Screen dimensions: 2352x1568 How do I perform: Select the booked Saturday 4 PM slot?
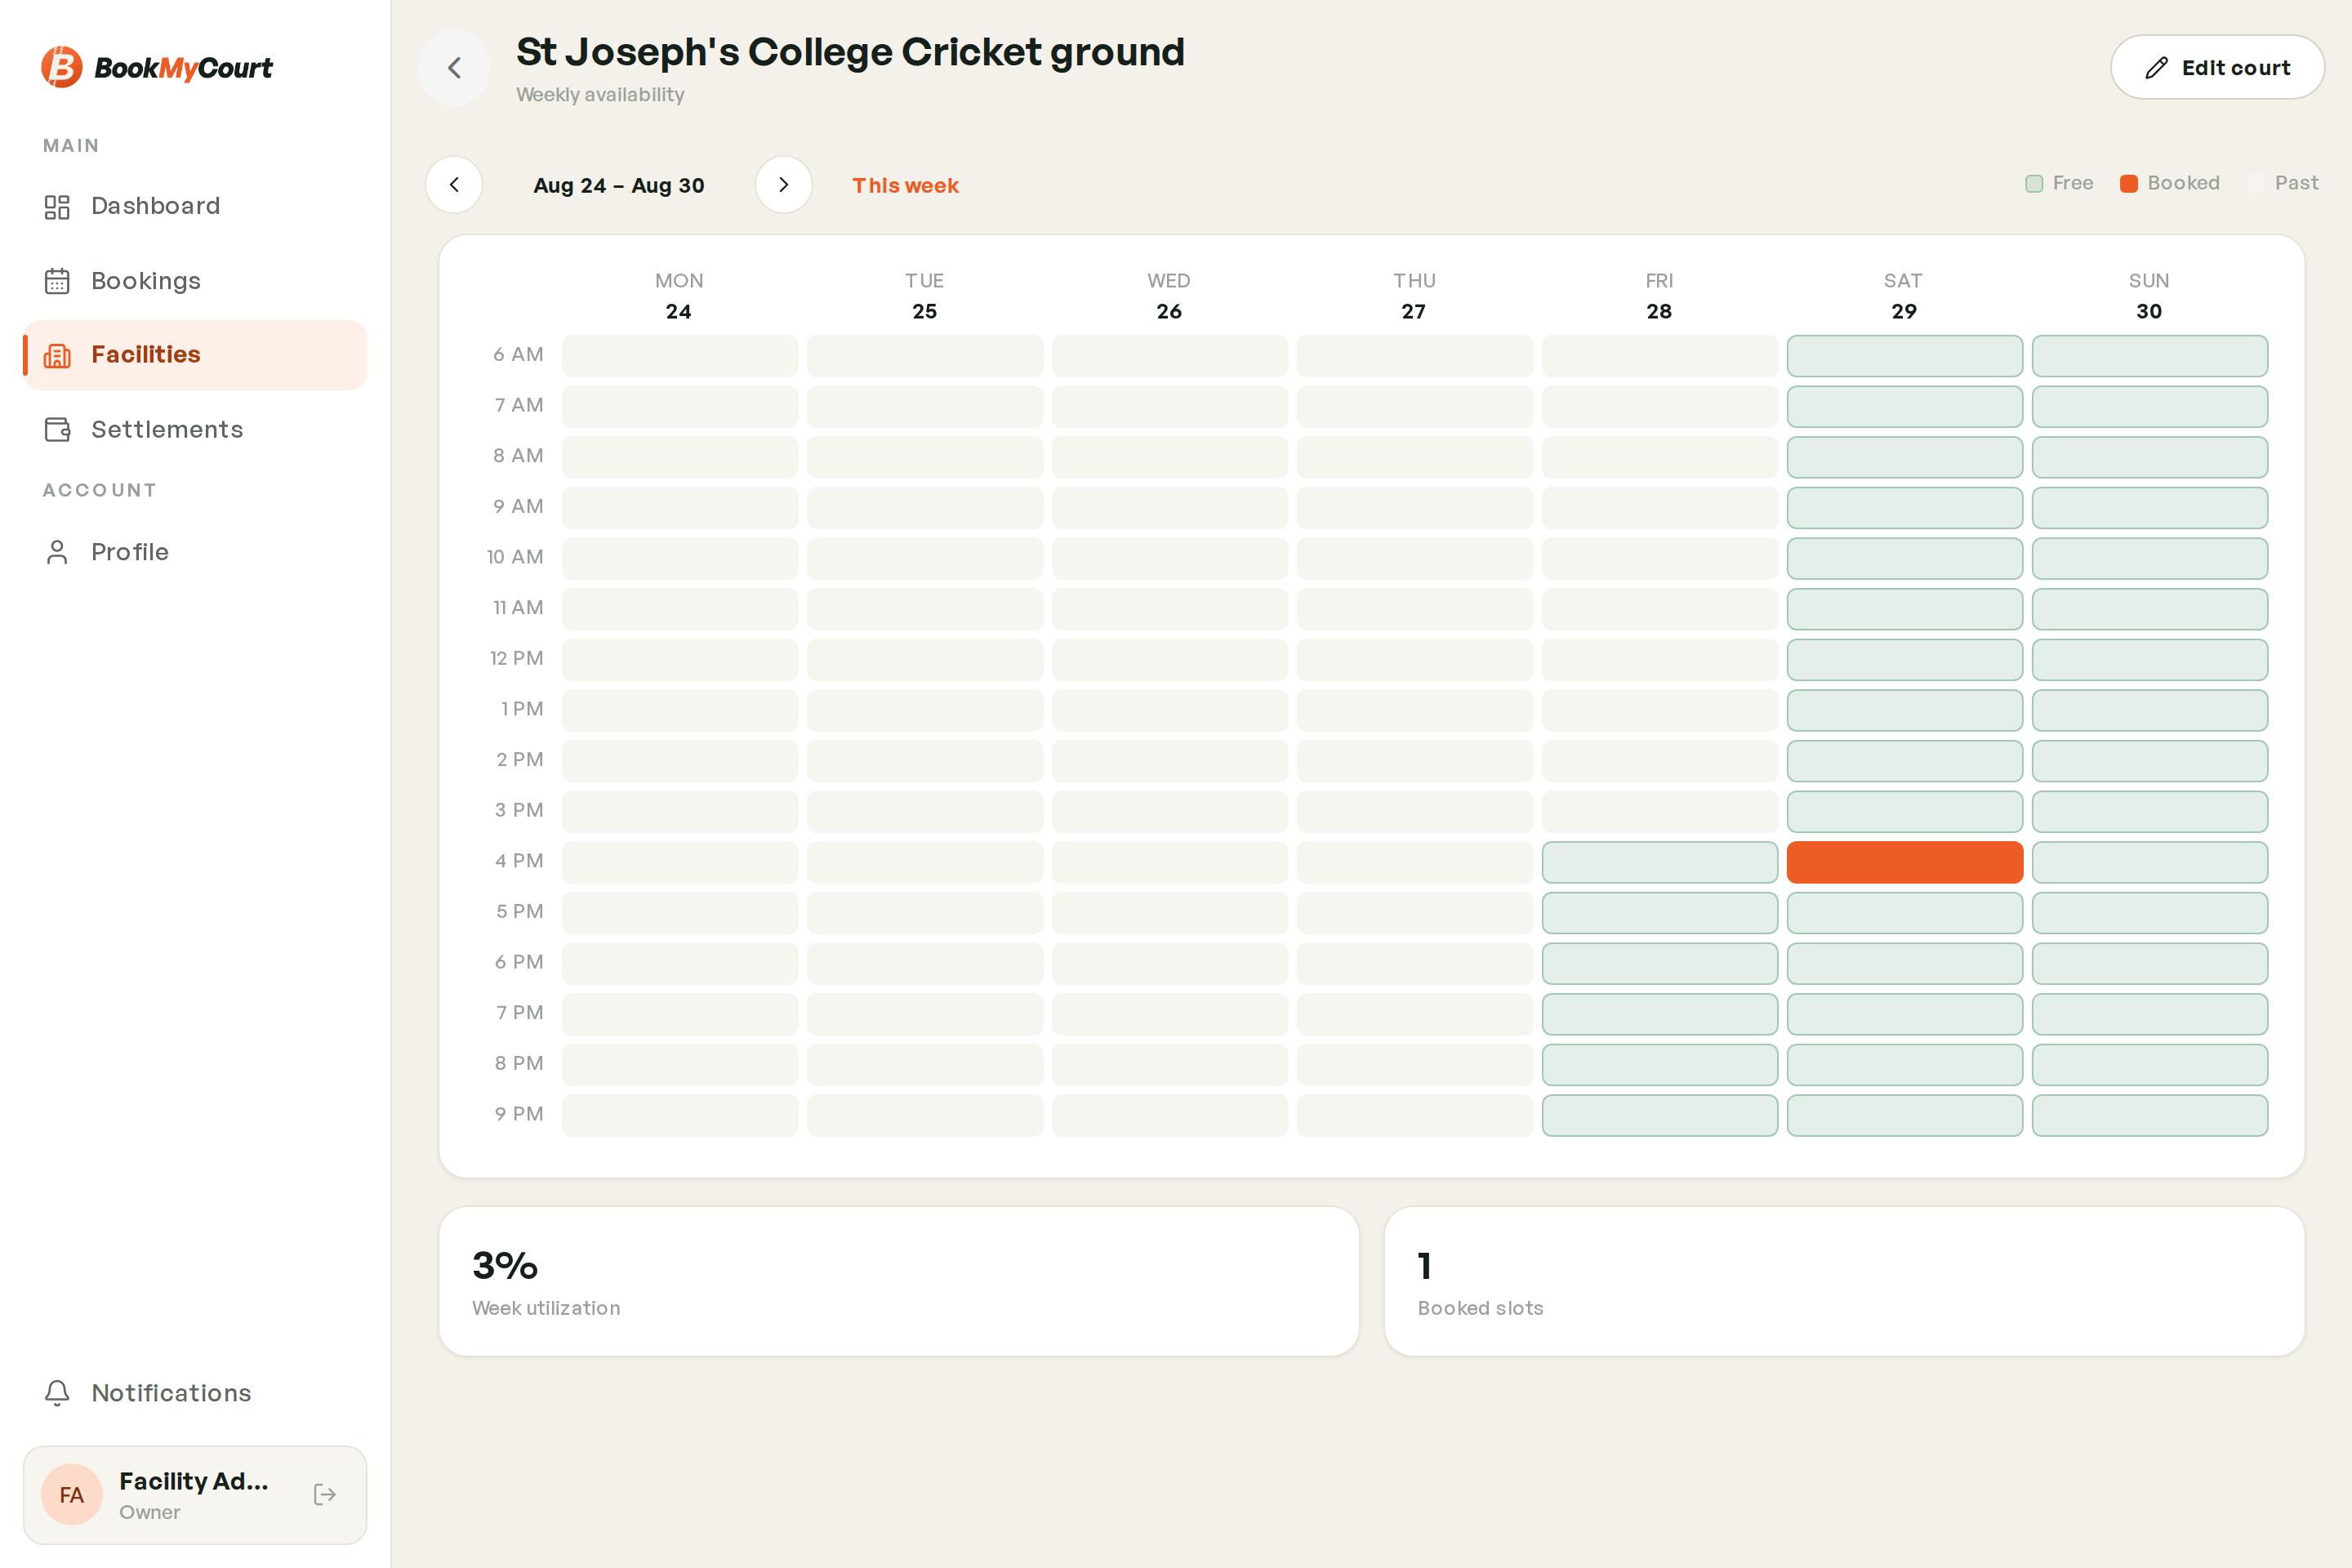pos(1904,862)
